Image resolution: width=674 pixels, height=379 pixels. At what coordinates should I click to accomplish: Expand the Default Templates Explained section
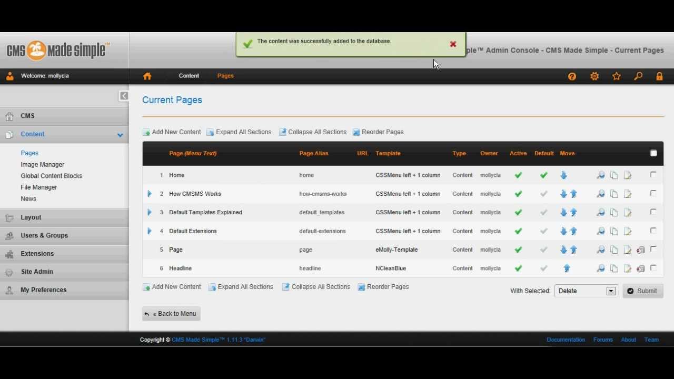(x=149, y=212)
